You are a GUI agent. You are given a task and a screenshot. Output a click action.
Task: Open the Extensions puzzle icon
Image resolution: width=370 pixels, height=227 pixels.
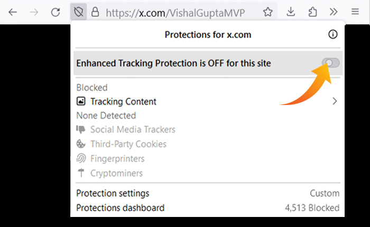click(312, 12)
